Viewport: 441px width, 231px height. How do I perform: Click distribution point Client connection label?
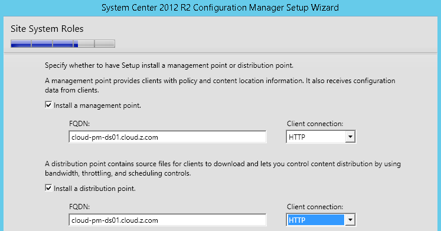tap(315, 207)
